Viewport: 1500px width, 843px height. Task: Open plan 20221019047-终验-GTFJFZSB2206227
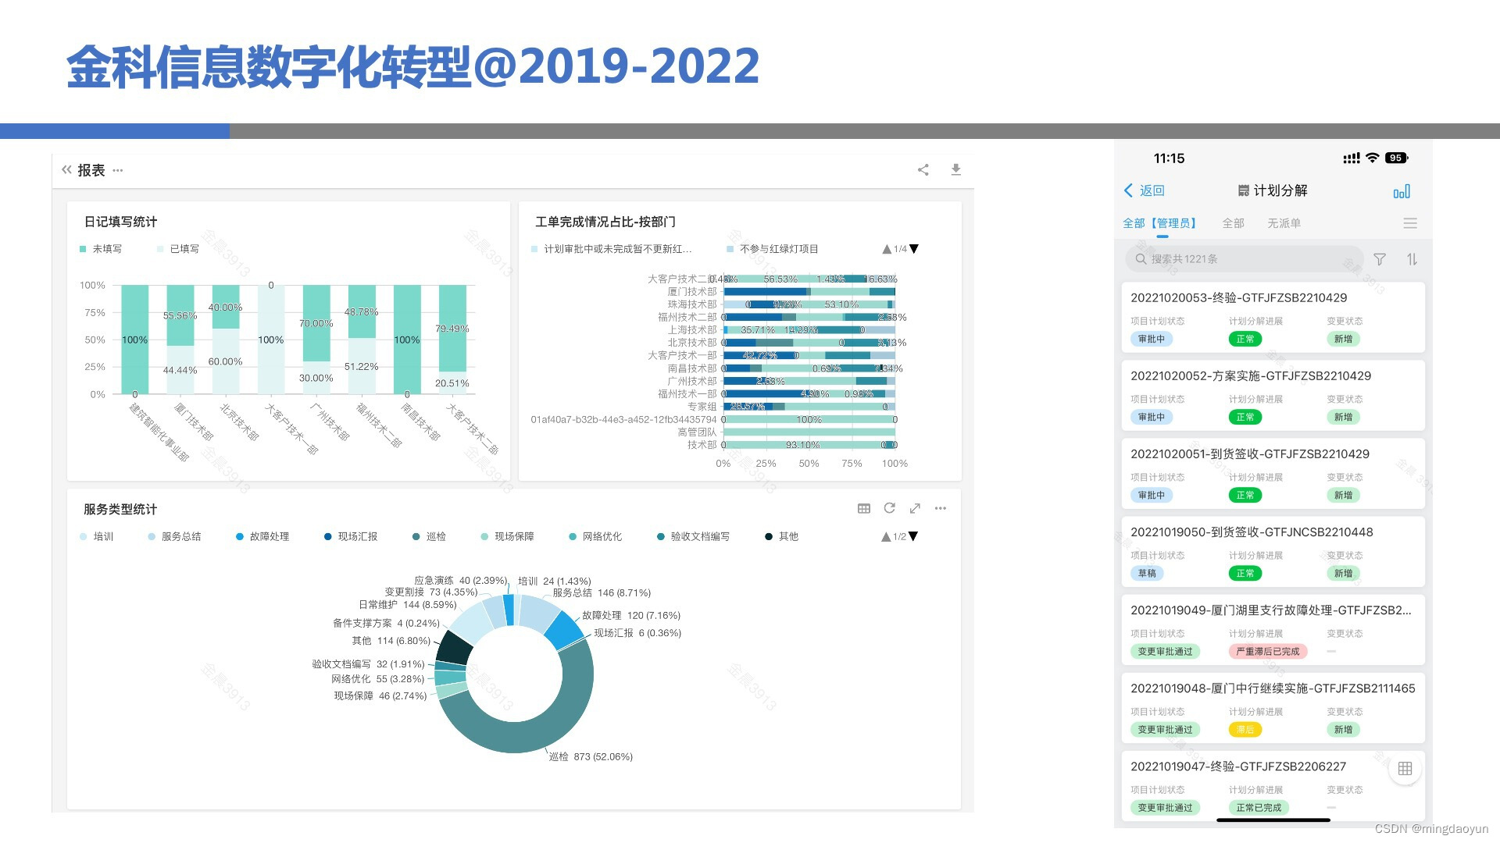click(x=1273, y=785)
